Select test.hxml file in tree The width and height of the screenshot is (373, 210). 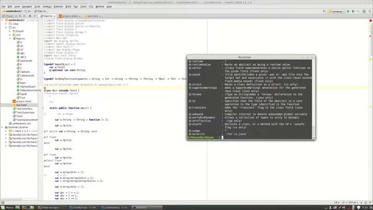pos(20,105)
